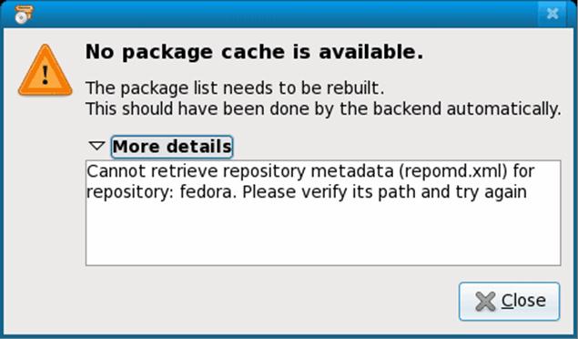This screenshot has width=578, height=339.
Task: Click the empty white area of details box
Action: (323, 234)
